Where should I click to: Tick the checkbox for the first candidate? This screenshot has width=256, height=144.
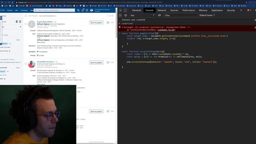point(26,24)
